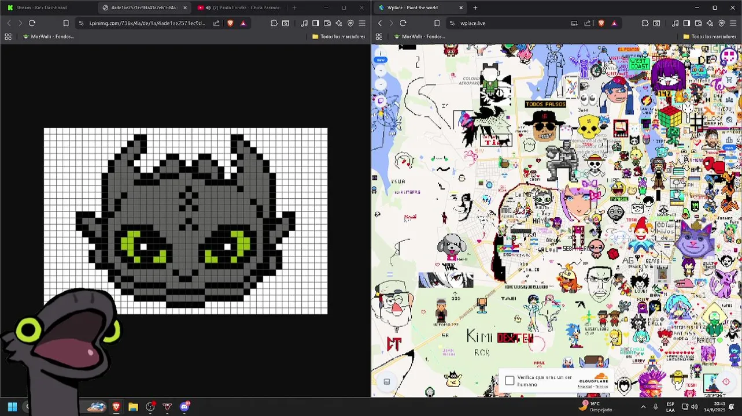
Task: Open Brave browser from the taskbar
Action: click(116, 407)
